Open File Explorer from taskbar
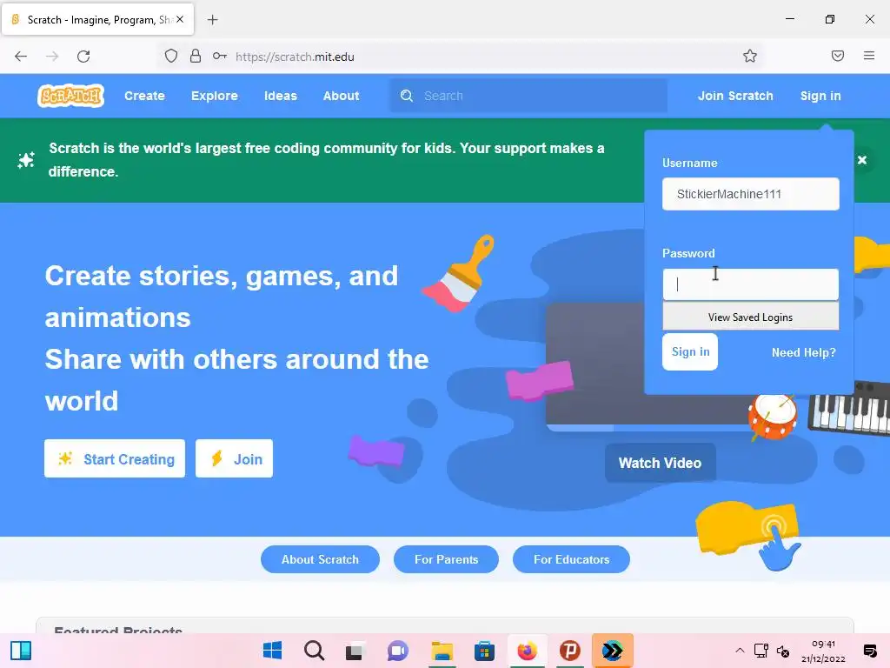Screen dimensions: 890x668 442,651
